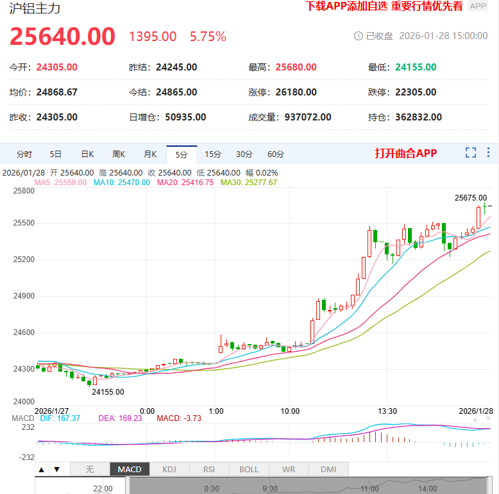Click the 日增仓 value 50935.00

(185, 117)
